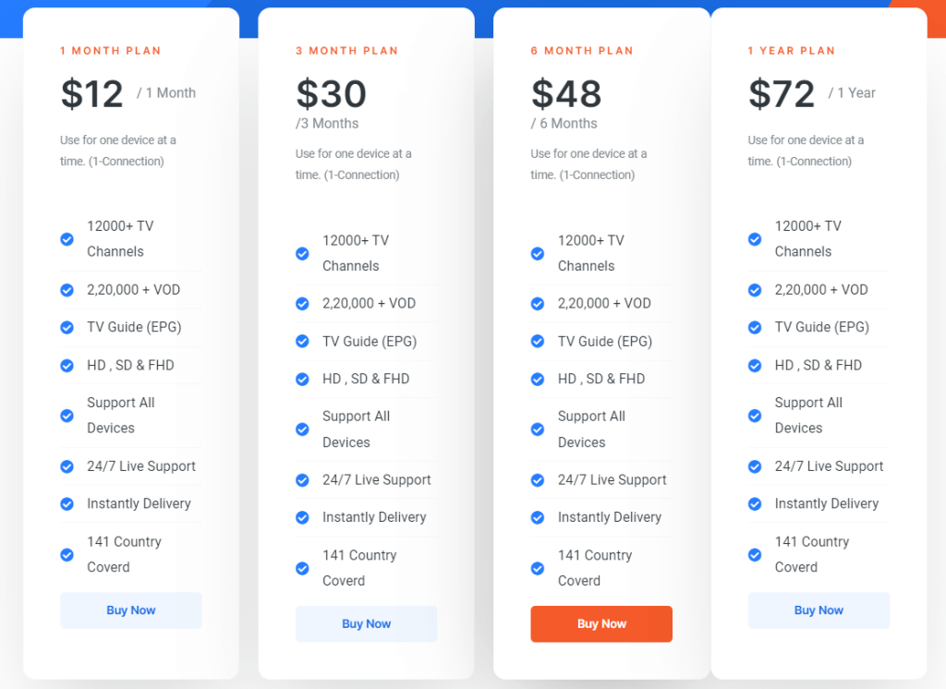Click Buy Now under the 3 Month Plan
The image size is (946, 689).
tap(366, 623)
